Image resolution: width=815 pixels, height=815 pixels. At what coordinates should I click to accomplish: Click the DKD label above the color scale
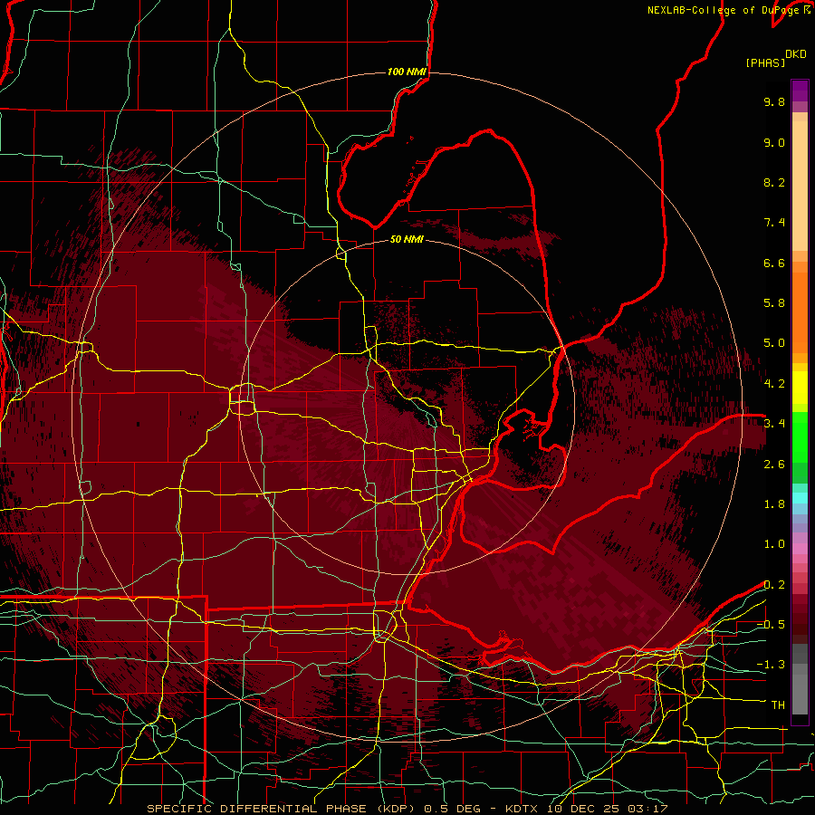point(796,54)
